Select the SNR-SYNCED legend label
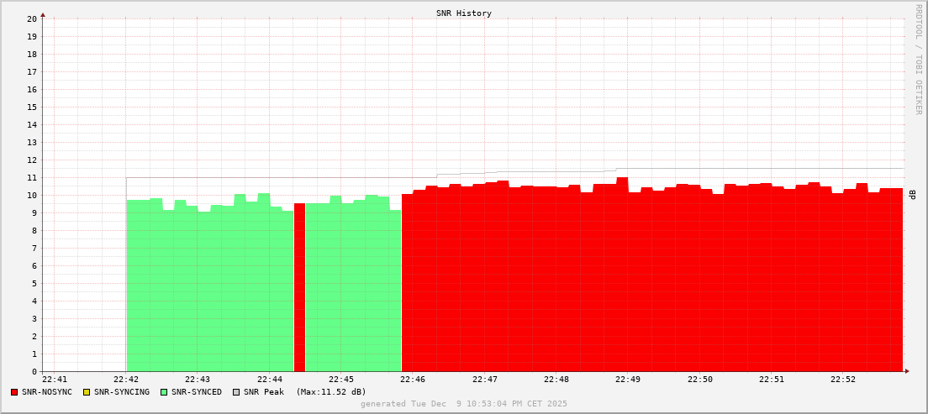The width and height of the screenshot is (928, 414). coord(197,392)
